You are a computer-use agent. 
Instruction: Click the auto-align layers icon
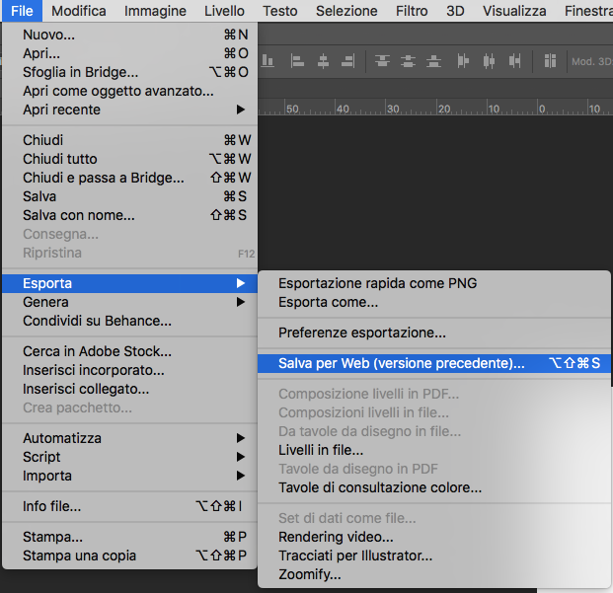pyautogui.click(x=550, y=61)
